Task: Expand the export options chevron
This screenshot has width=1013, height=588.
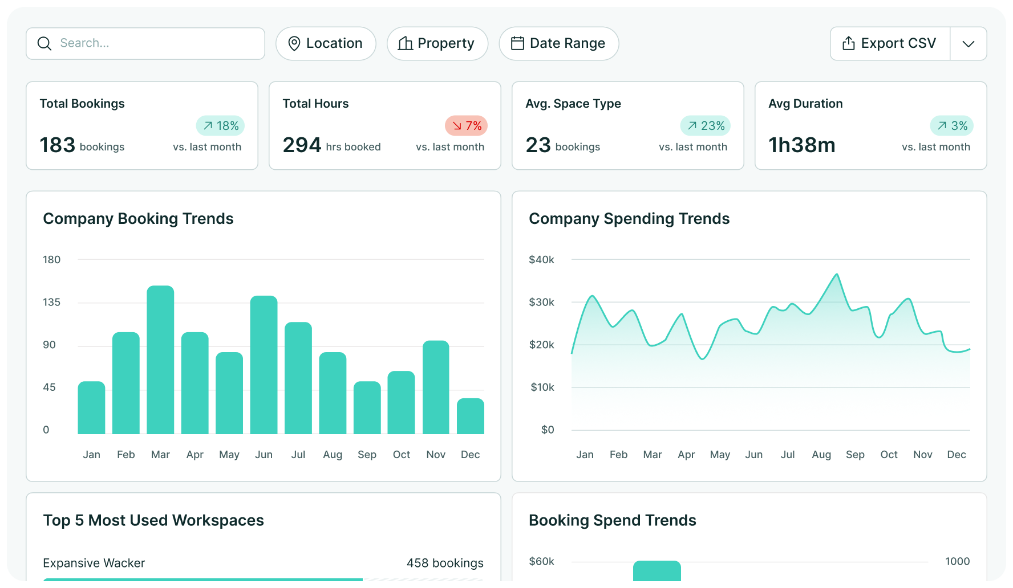Action: click(x=969, y=43)
